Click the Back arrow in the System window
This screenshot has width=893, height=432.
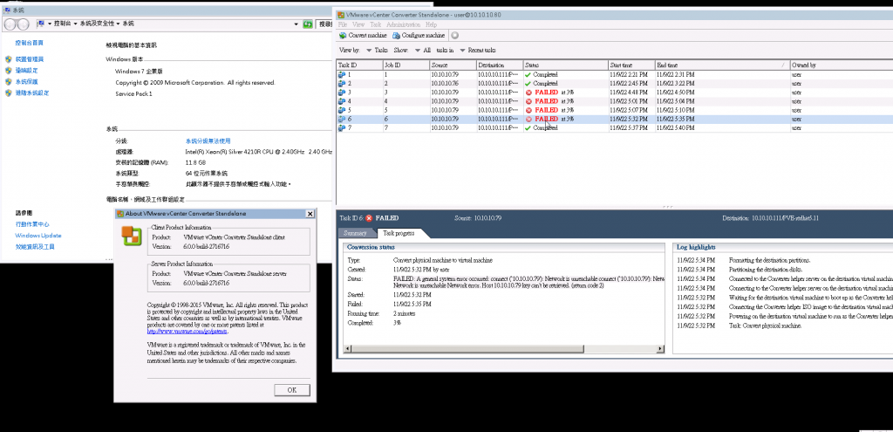[10, 24]
